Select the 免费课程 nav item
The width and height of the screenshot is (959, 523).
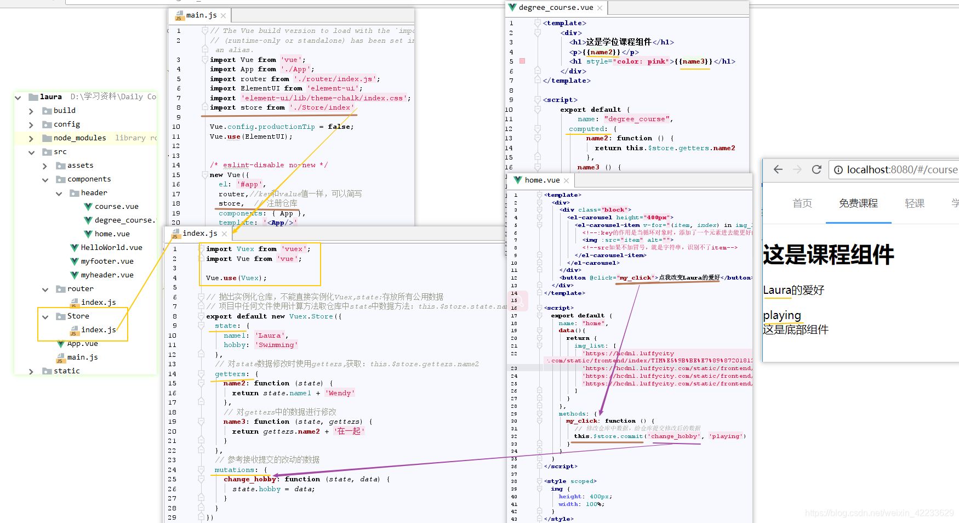tap(858, 203)
